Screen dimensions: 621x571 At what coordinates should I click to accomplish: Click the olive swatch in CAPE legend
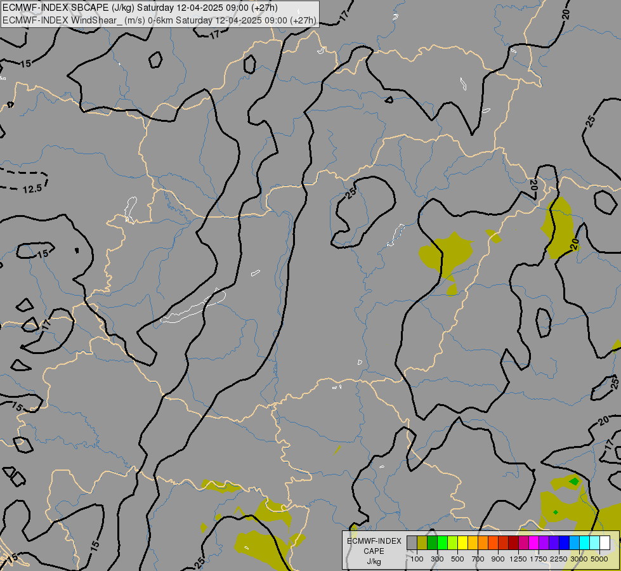pyautogui.click(x=422, y=542)
